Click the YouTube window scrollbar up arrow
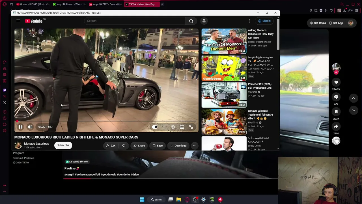The height and width of the screenshot is (204, 362). click(278, 18)
